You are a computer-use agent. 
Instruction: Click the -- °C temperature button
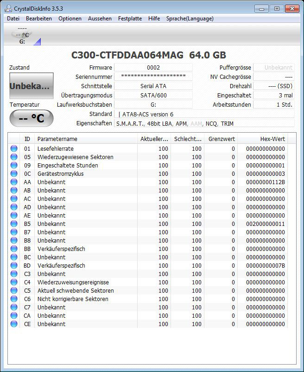31,118
